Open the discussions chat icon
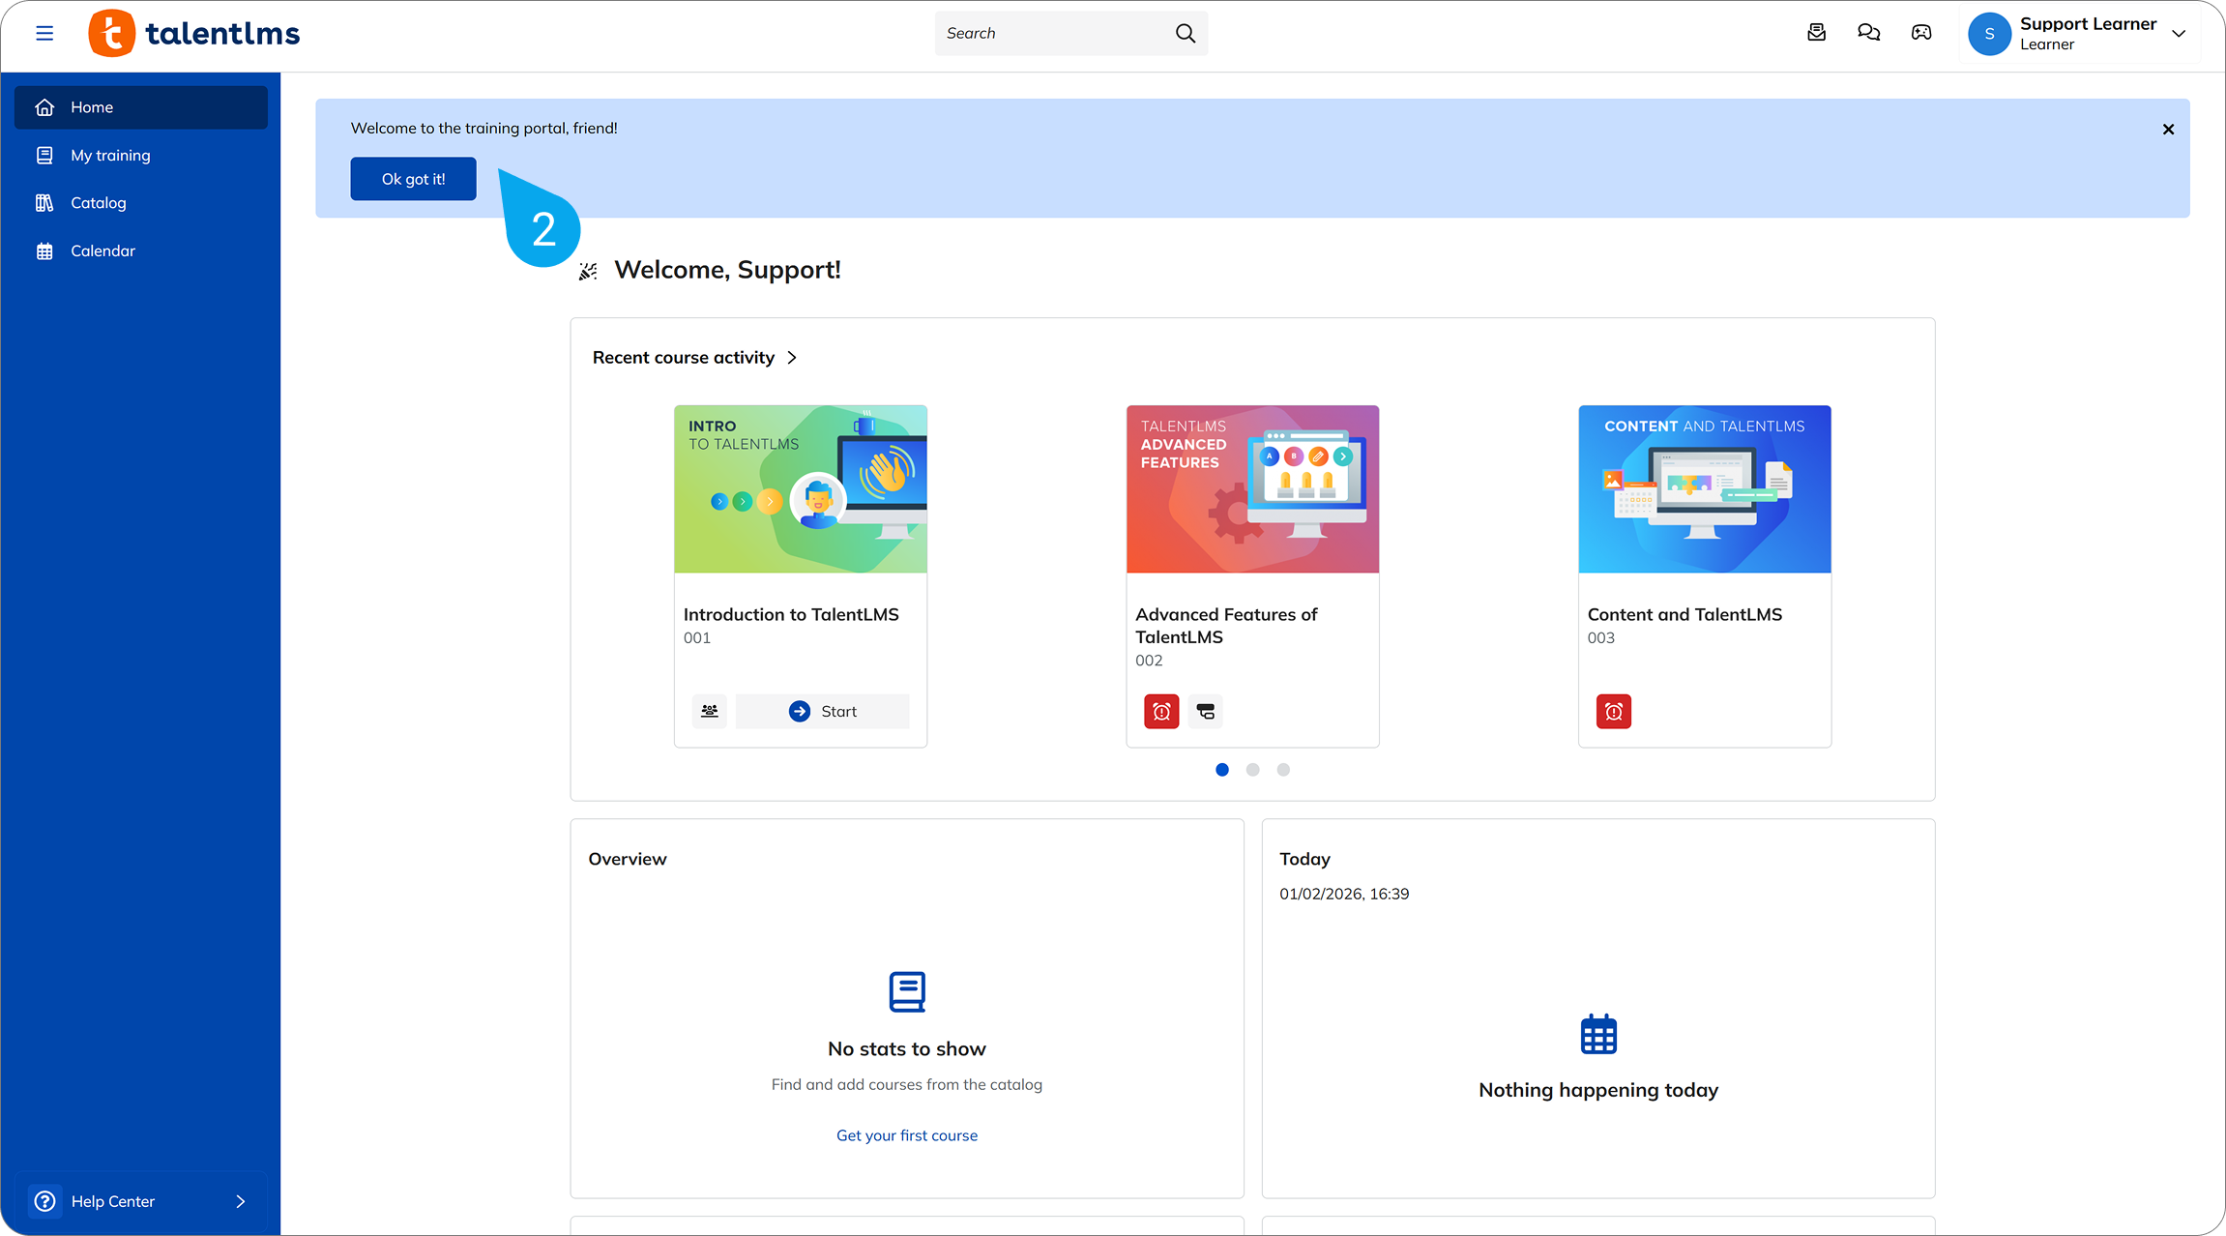The height and width of the screenshot is (1236, 2226). point(1868,33)
